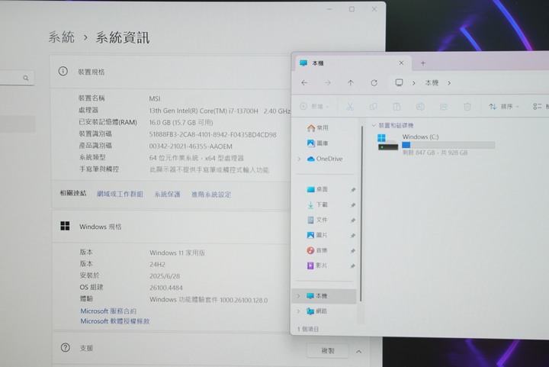The image size is (549, 367).
Task: Click the Settings search field
Action: [16, 78]
